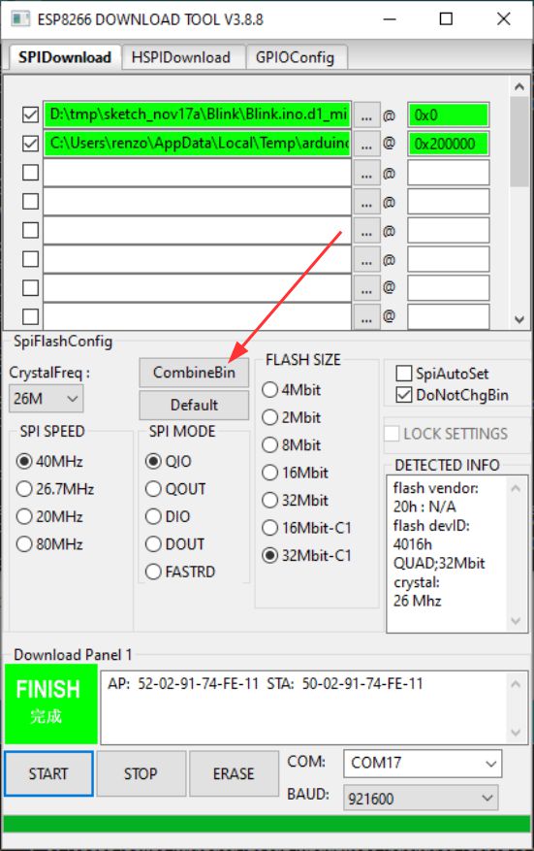Image resolution: width=534 pixels, height=851 pixels.
Task: Click the C:\Users\renzo file path field
Action: pyautogui.click(x=198, y=144)
